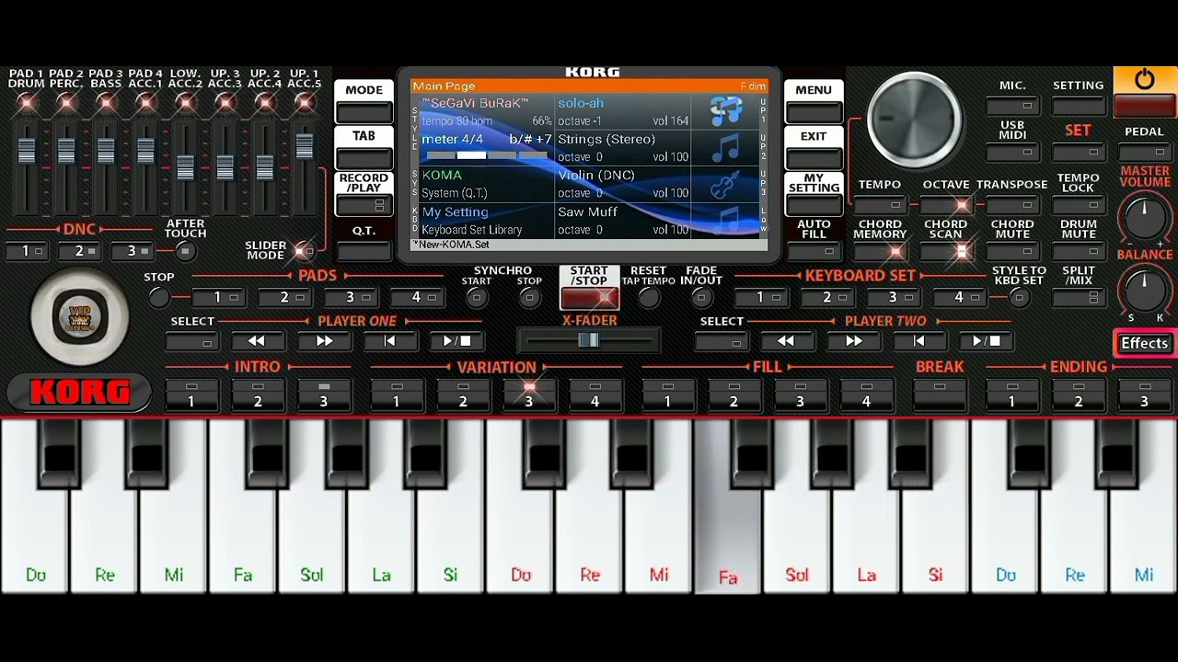Click Player Two fast-forward button

point(853,341)
